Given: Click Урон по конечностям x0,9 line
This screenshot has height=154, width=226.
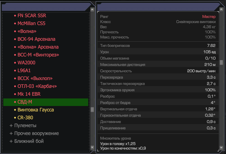Looking at the screenshot, I should coord(123,148).
